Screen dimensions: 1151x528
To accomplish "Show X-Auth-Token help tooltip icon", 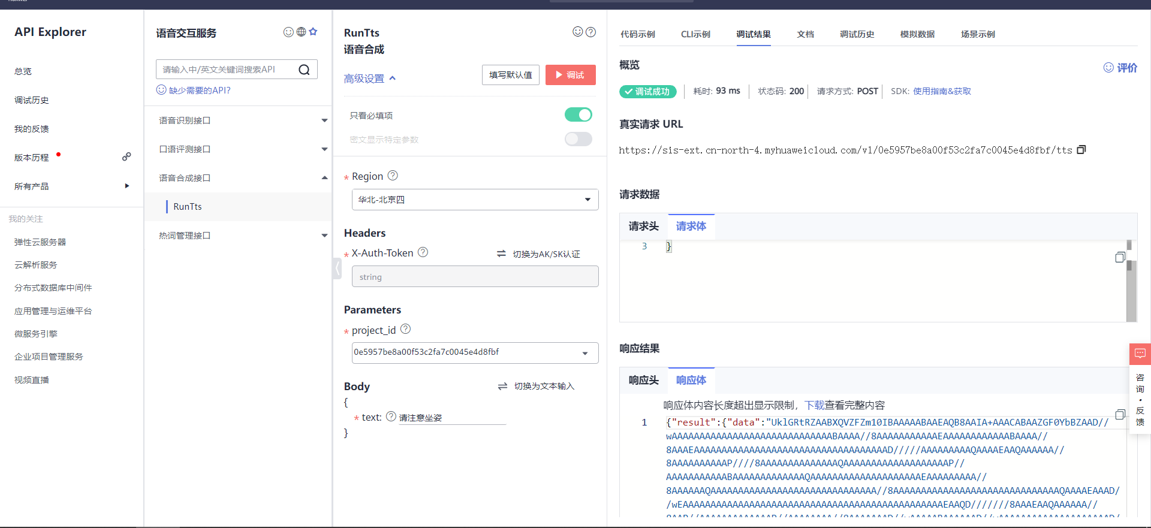I will click(x=423, y=252).
